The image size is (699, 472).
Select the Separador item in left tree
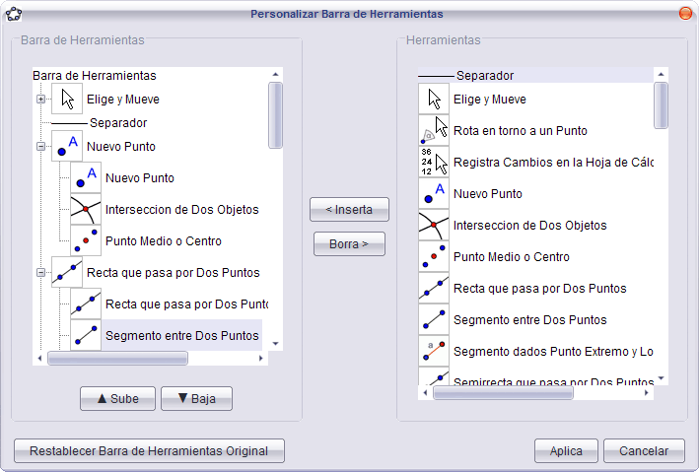coord(117,123)
